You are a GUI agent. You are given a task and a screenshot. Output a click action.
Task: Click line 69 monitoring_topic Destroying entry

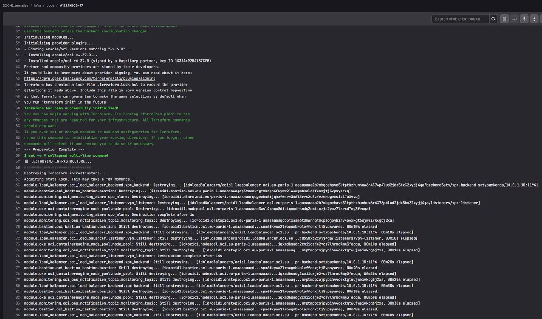(209, 220)
